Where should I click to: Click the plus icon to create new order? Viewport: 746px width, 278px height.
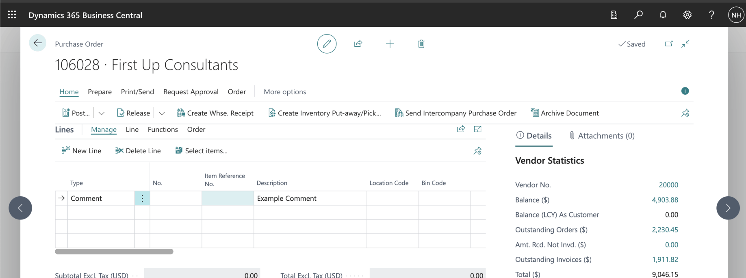coord(390,44)
